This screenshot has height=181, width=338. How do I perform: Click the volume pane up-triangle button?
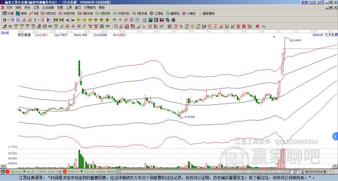click(3, 166)
